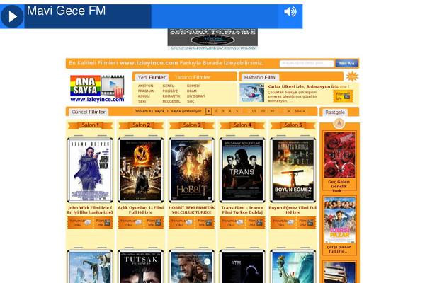This screenshot has width=425, height=283.
Task: Open the BİYOGRAFİ category
Action: 196,96
